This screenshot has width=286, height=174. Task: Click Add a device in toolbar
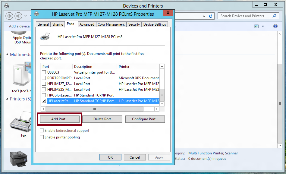[19, 26]
